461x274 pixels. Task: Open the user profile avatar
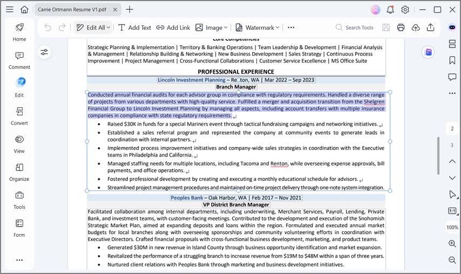[376, 10]
